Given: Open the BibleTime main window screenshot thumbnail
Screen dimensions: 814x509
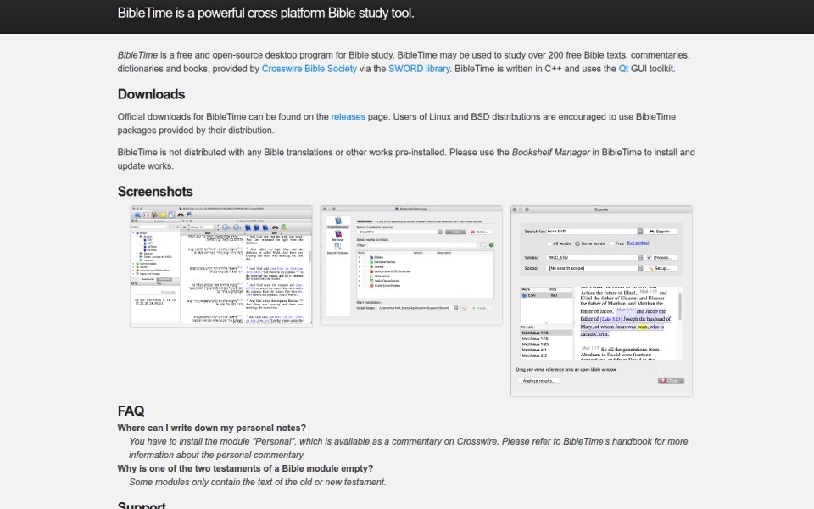Looking at the screenshot, I should pos(221,266).
